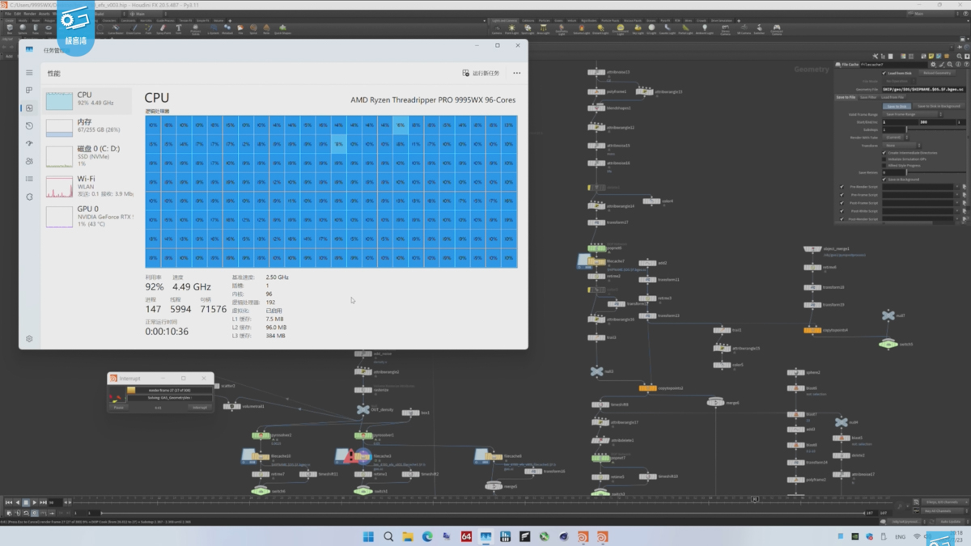Click the parameter search magnifier icon

tap(948, 64)
